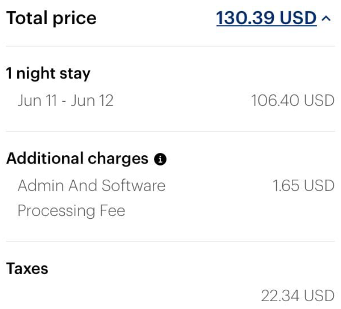Select the Taxes heading
This screenshot has width=341, height=309.
27,269
